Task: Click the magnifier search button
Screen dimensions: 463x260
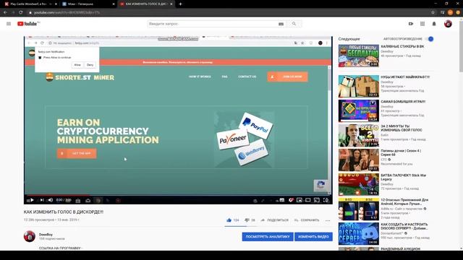Action: pyautogui.click(x=294, y=24)
